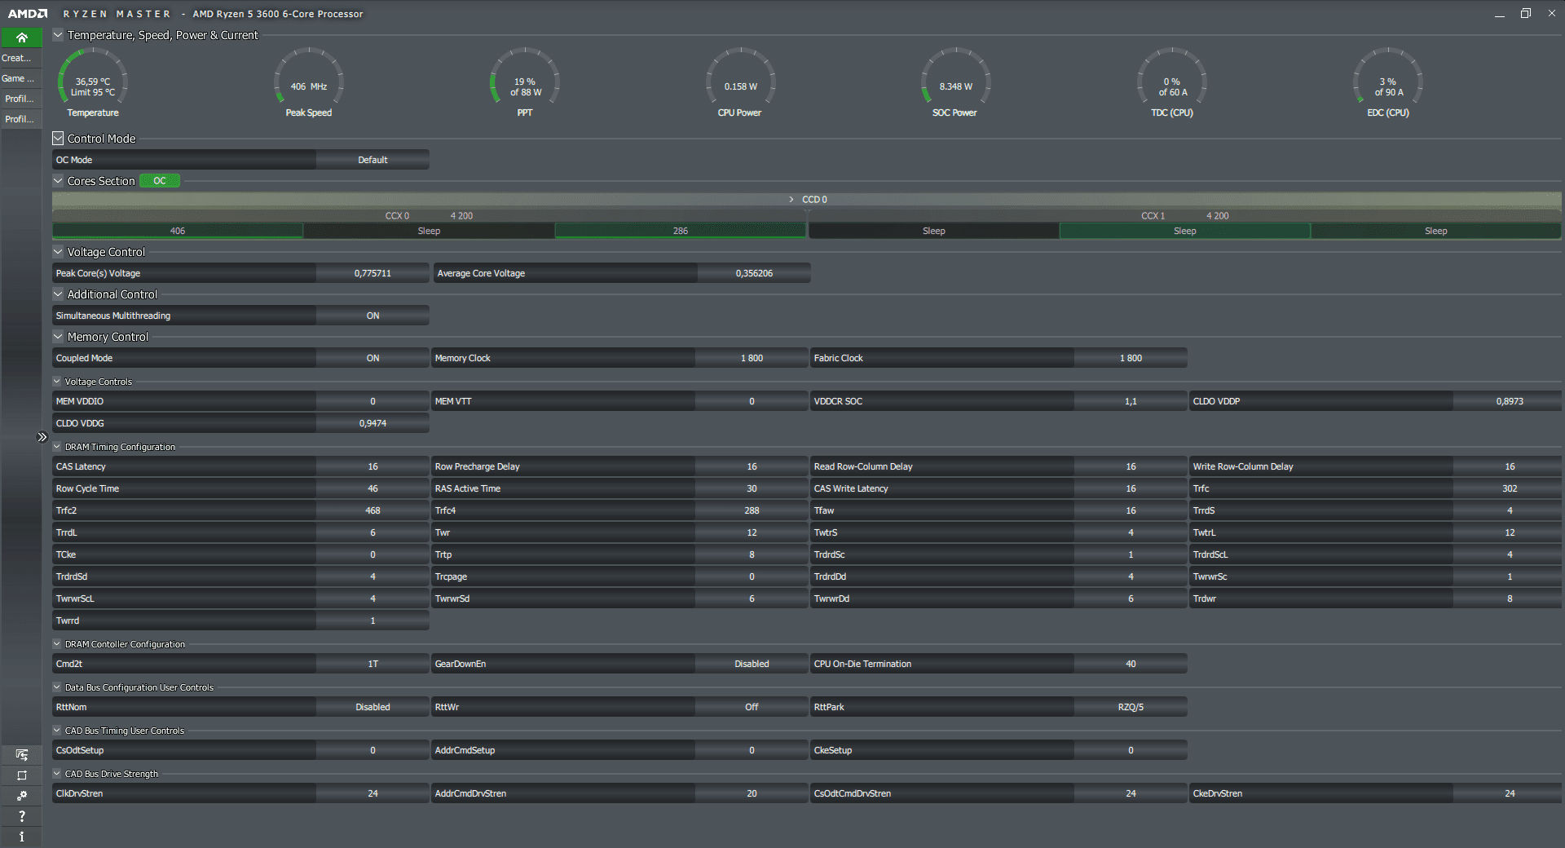Image resolution: width=1565 pixels, height=848 pixels.
Task: Collapse Data Bus Configuration User Controls
Action: tap(57, 687)
